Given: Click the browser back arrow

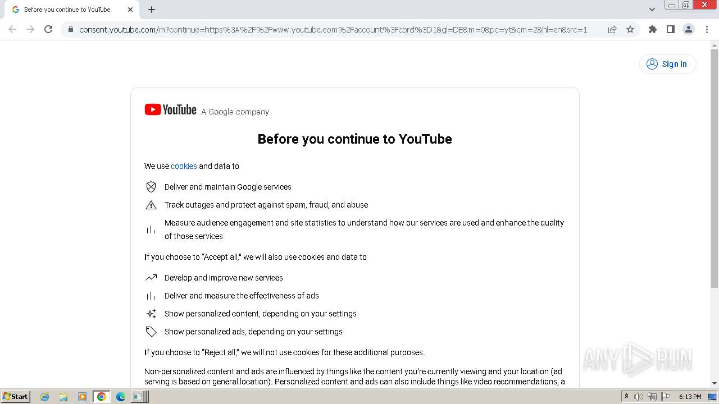Looking at the screenshot, I should [12, 29].
